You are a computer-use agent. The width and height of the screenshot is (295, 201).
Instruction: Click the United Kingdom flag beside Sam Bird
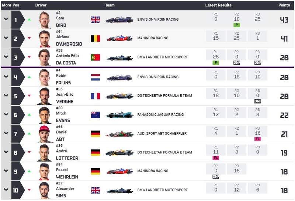point(95,20)
